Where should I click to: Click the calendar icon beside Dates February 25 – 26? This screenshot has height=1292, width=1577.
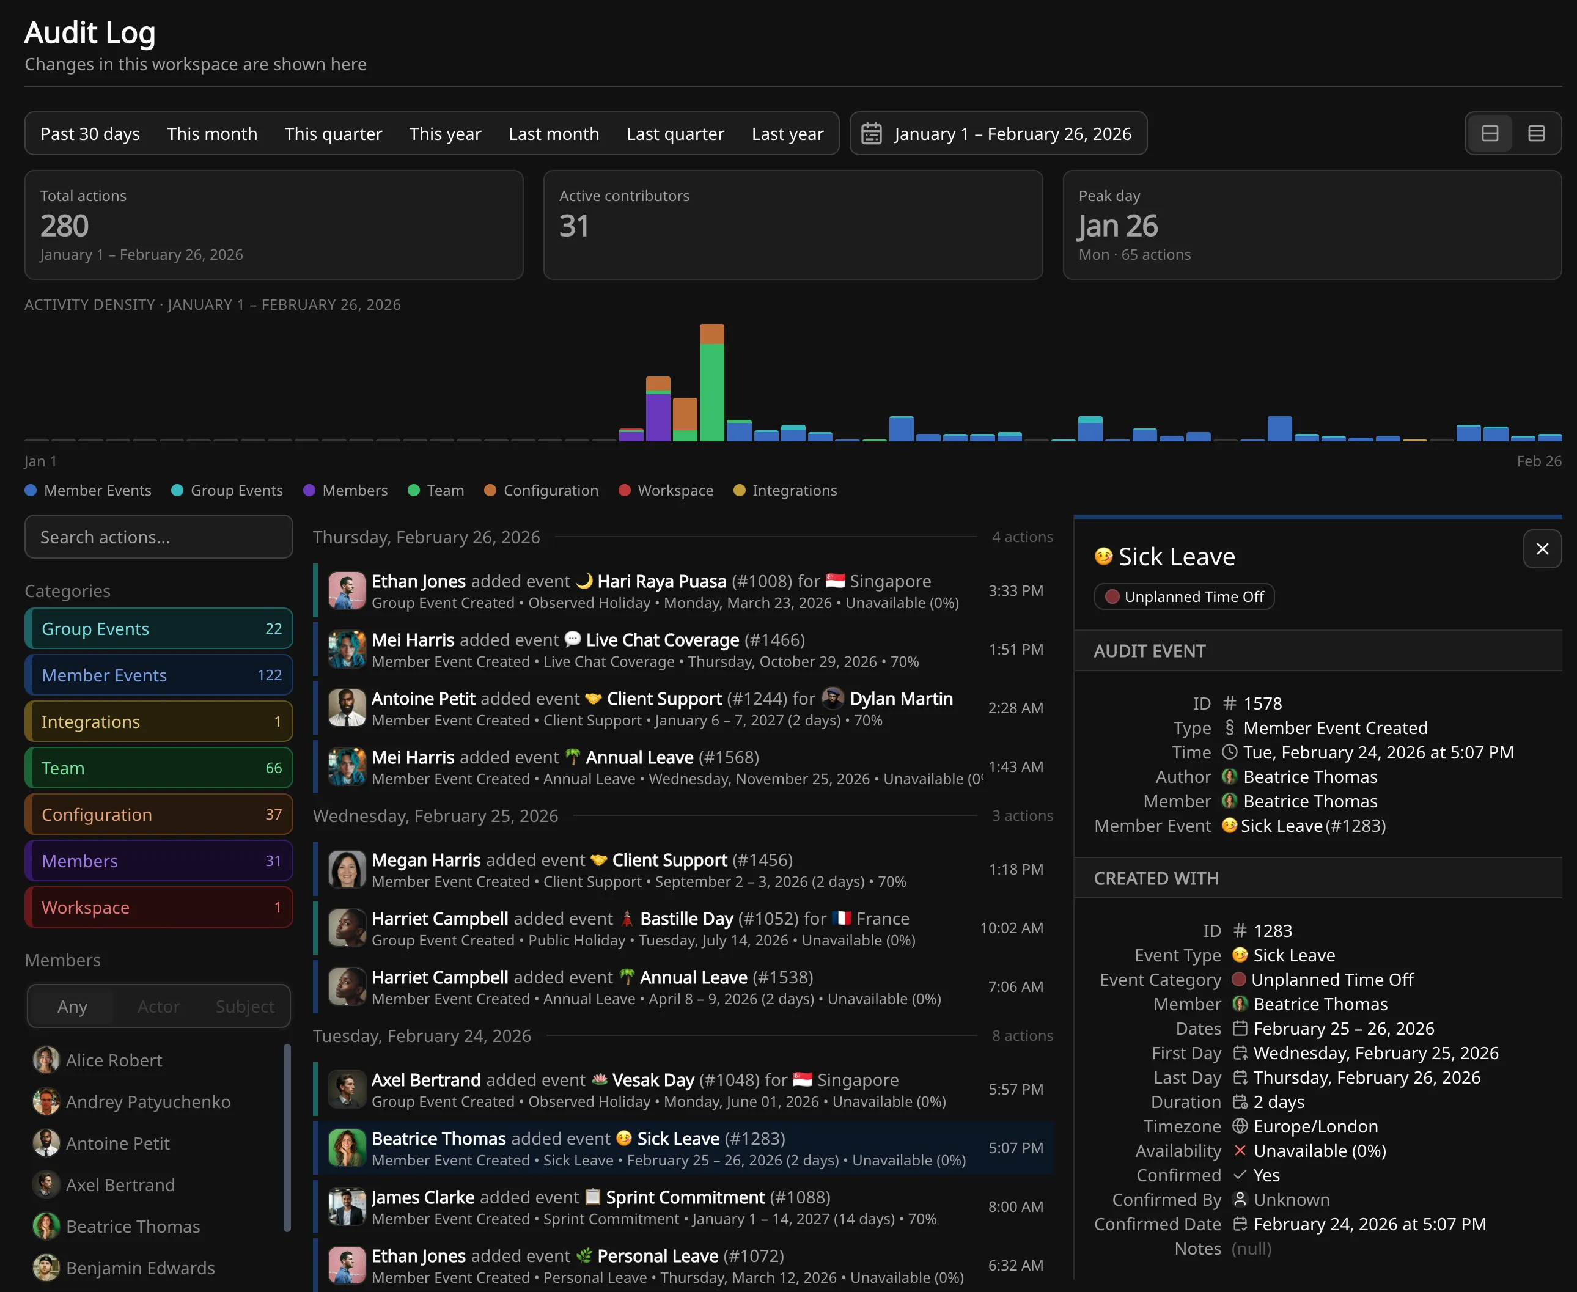tap(1240, 1028)
